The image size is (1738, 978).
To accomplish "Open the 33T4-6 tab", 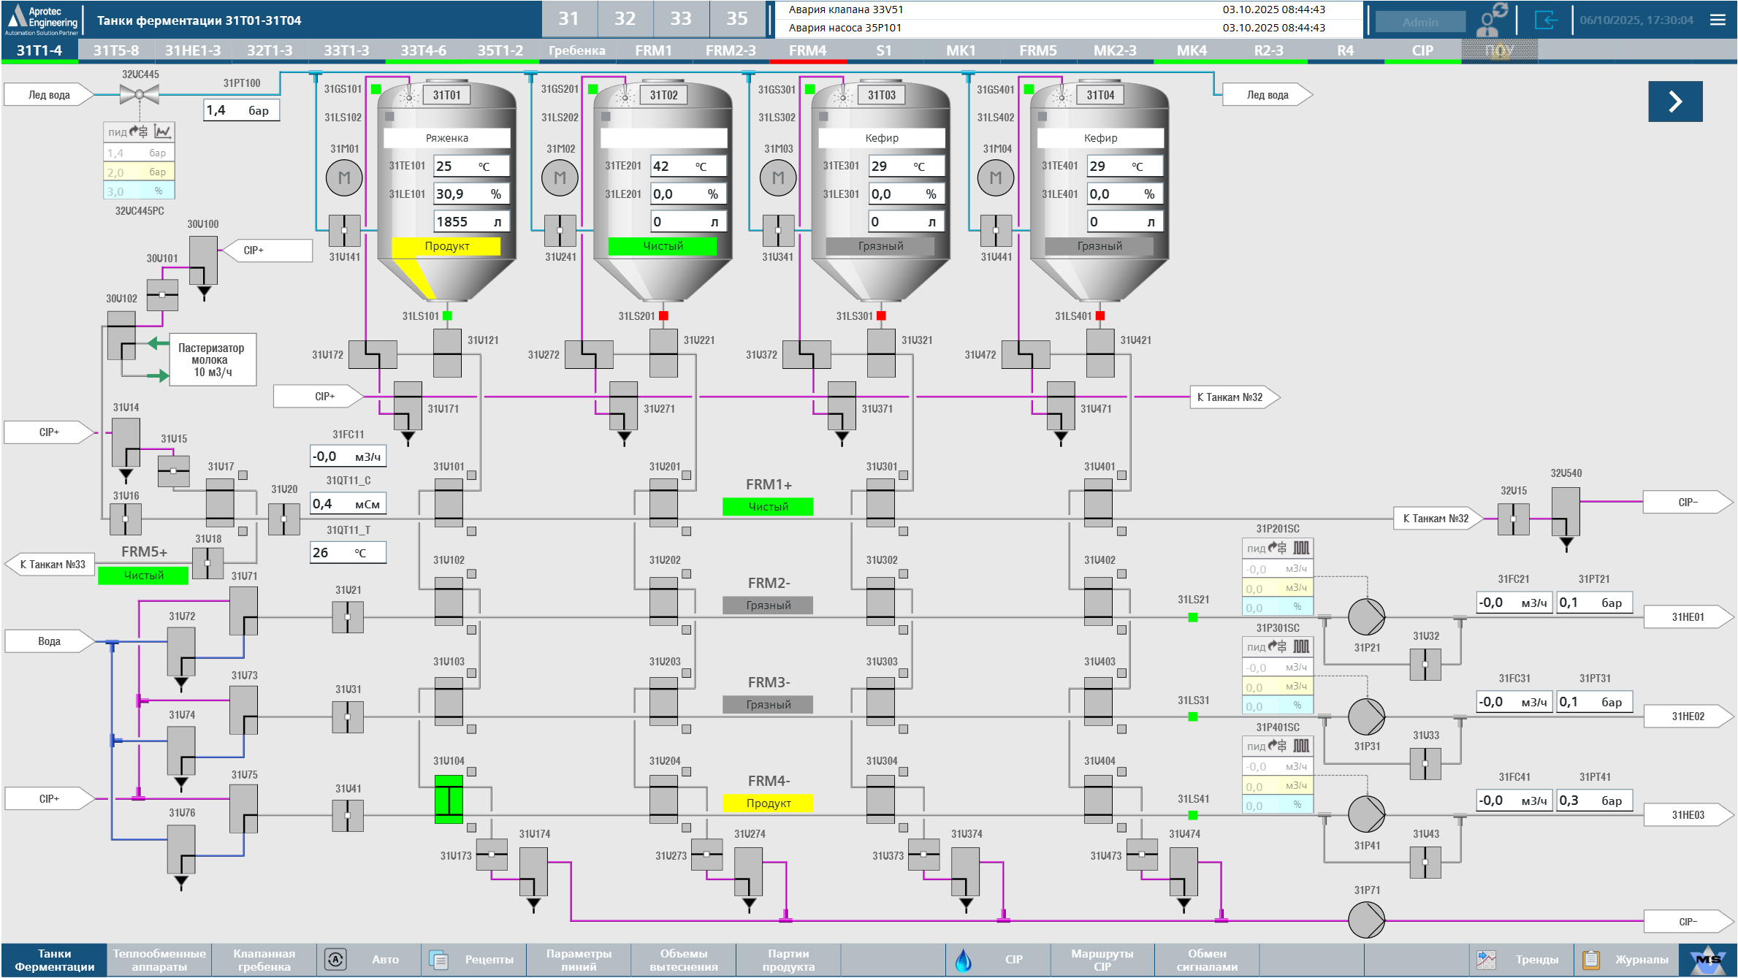I will [423, 50].
